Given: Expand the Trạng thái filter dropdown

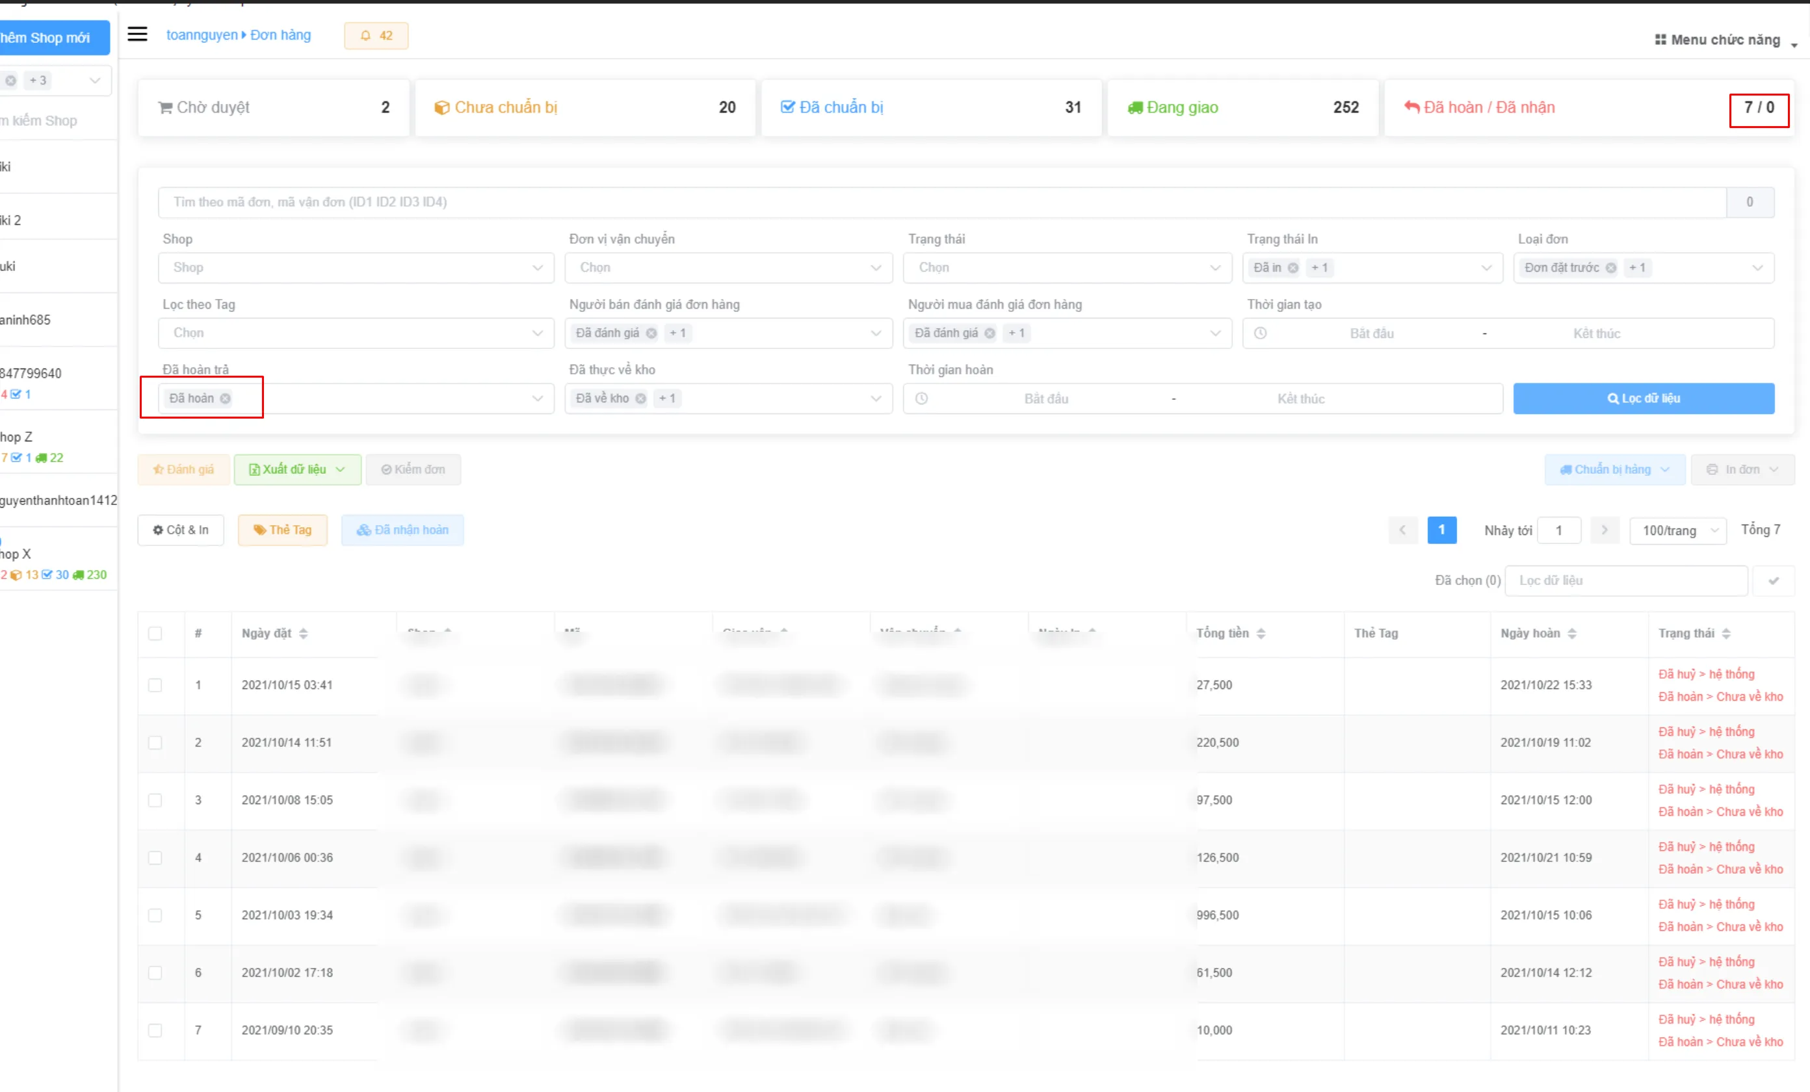Looking at the screenshot, I should pyautogui.click(x=1068, y=268).
